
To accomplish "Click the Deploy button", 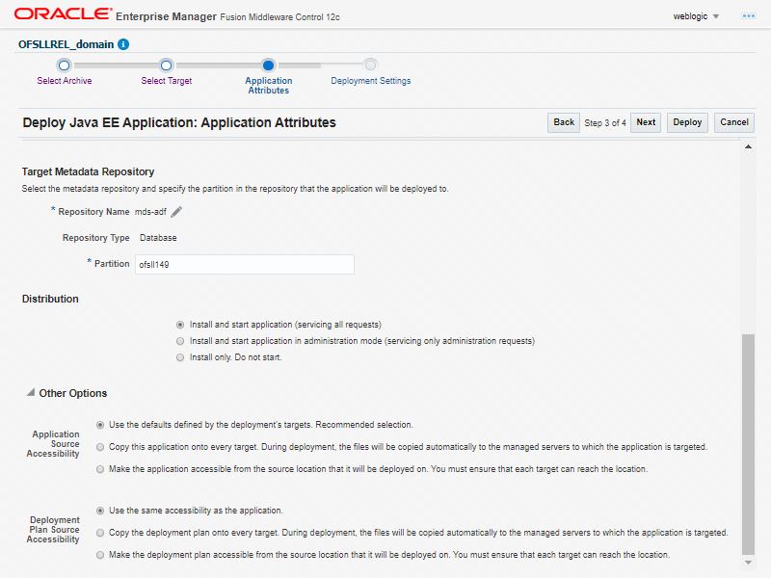I will pos(687,122).
